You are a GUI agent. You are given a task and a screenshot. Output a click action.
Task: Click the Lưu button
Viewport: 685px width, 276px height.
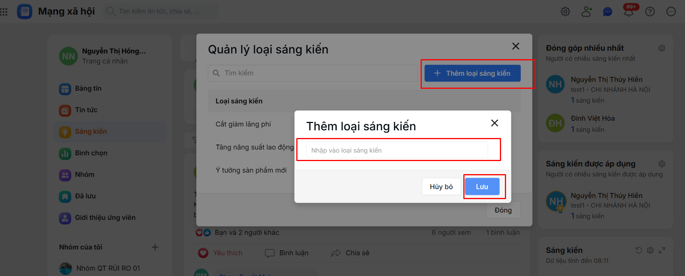coord(482,186)
